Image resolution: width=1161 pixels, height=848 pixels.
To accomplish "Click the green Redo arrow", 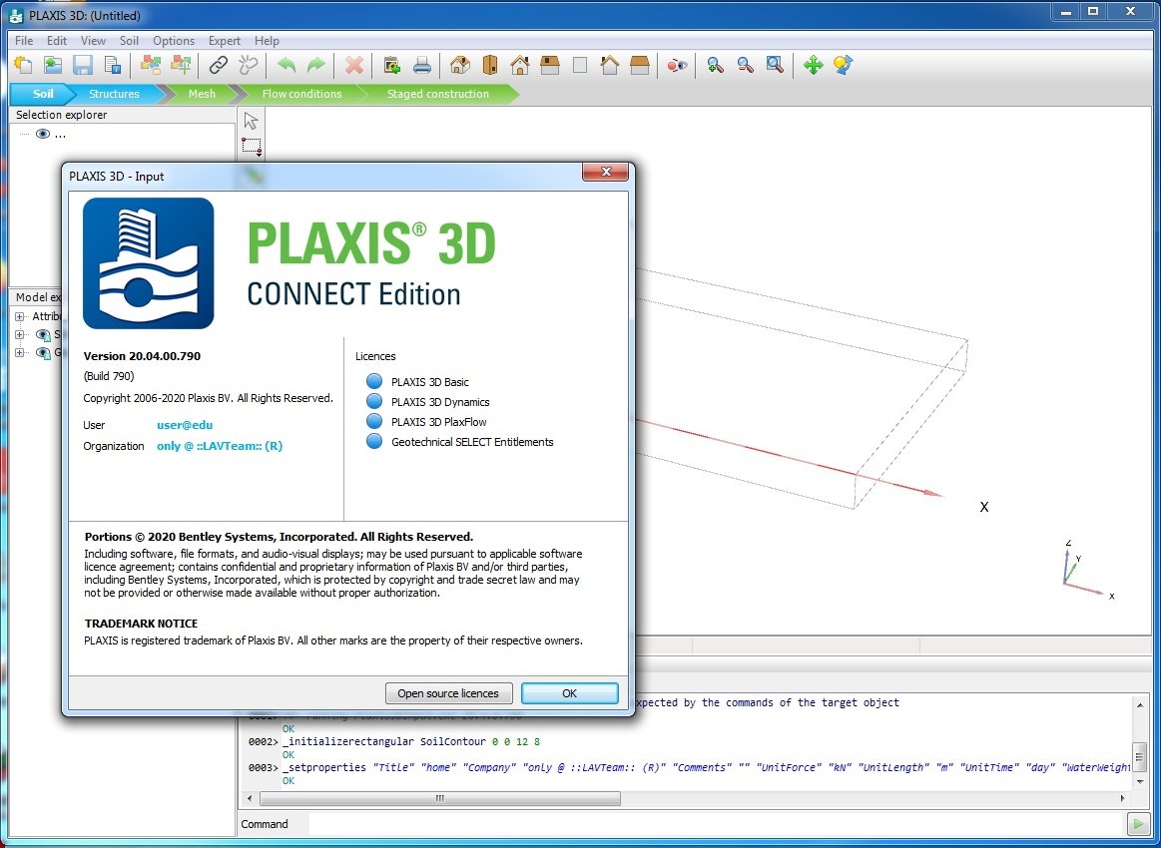I will (316, 65).
